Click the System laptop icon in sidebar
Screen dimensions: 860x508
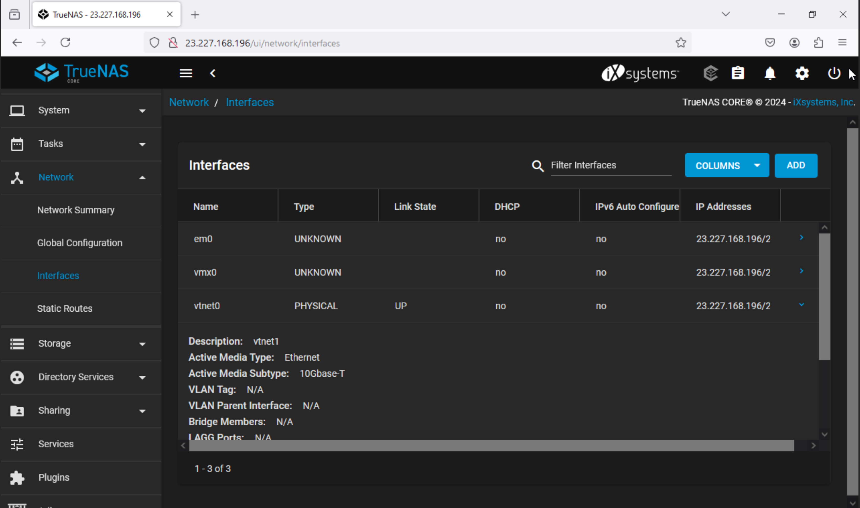(17, 111)
